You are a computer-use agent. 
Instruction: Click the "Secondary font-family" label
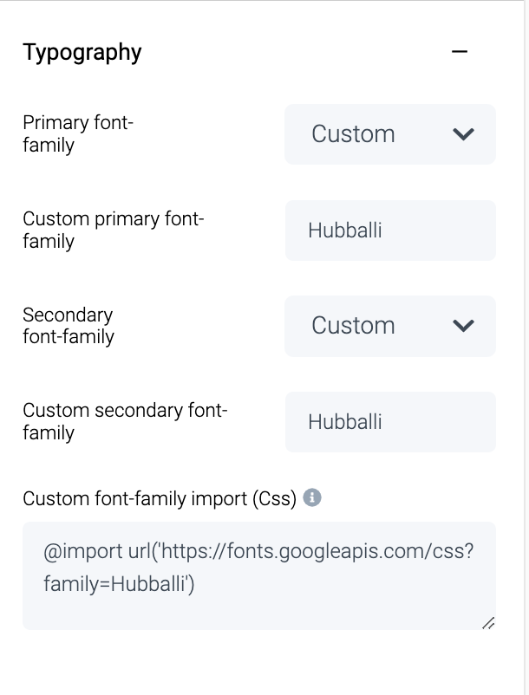point(69,325)
